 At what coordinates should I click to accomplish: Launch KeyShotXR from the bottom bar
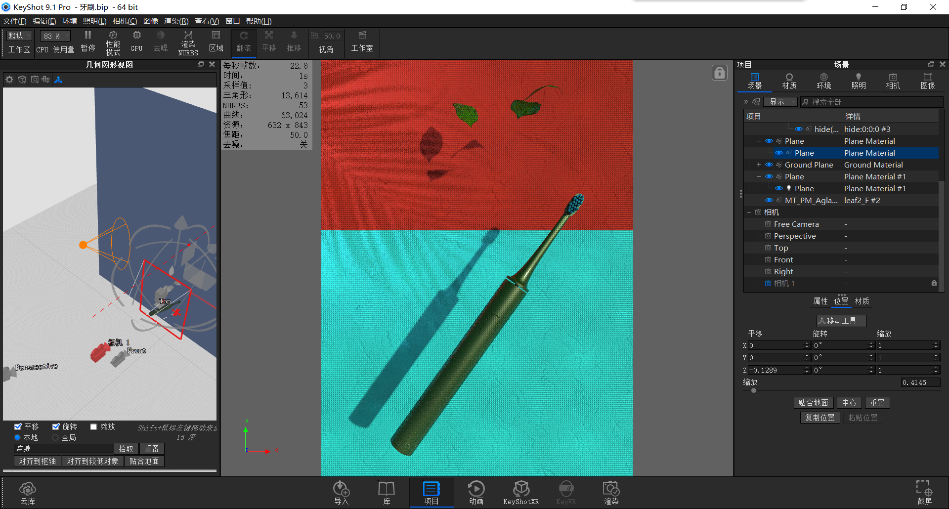[521, 492]
